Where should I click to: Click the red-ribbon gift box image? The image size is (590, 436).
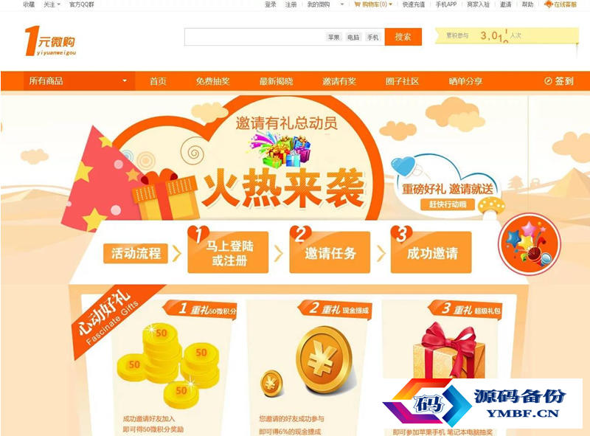(449, 352)
